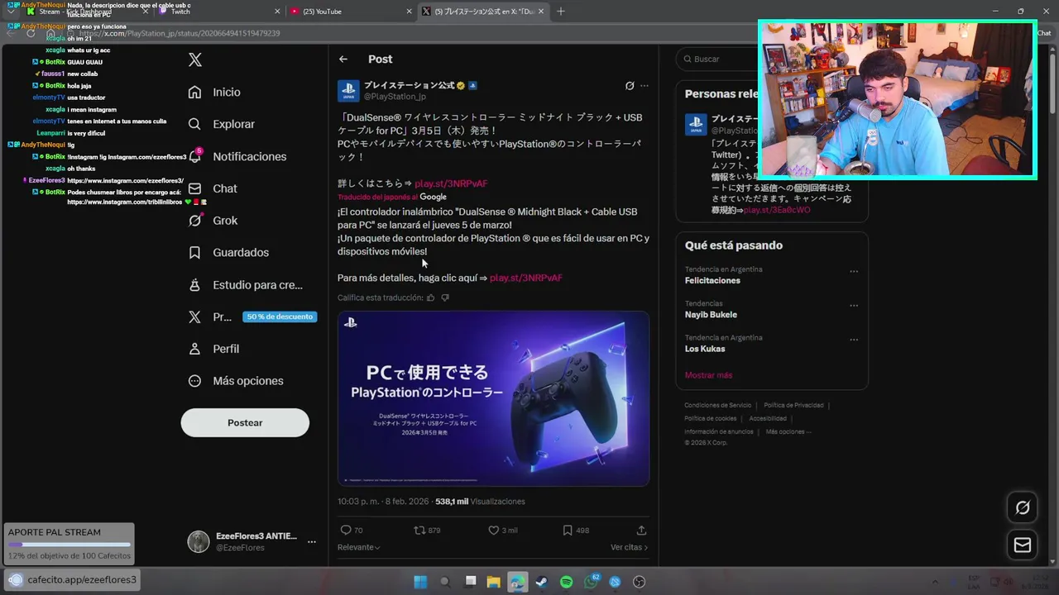Open the floating messages envelope button

point(1023,545)
